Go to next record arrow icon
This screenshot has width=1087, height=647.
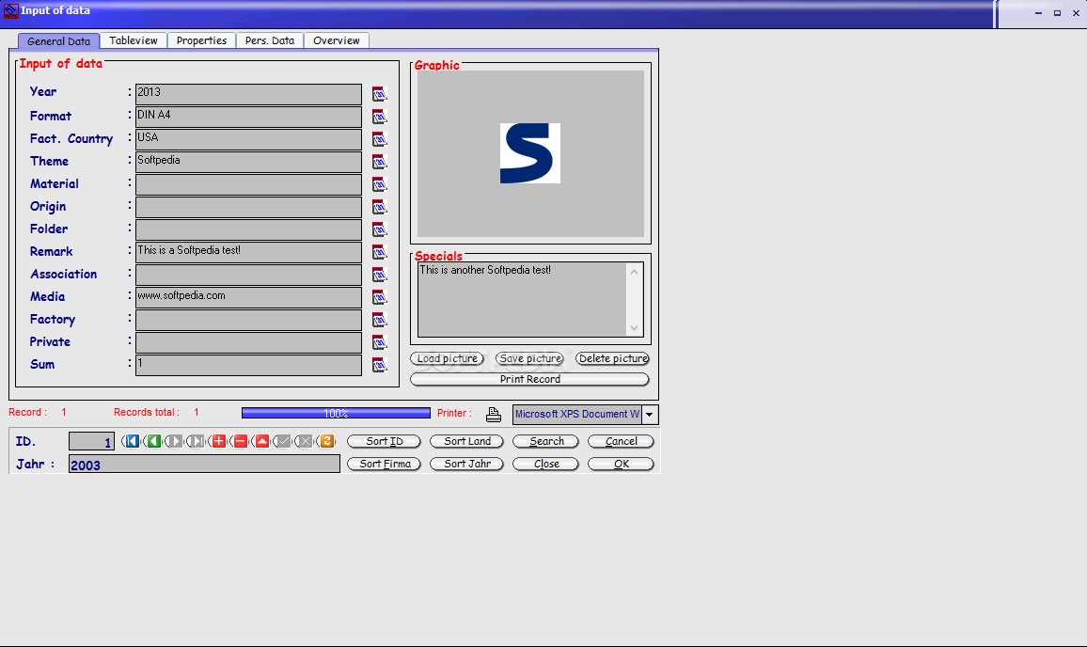pyautogui.click(x=175, y=441)
